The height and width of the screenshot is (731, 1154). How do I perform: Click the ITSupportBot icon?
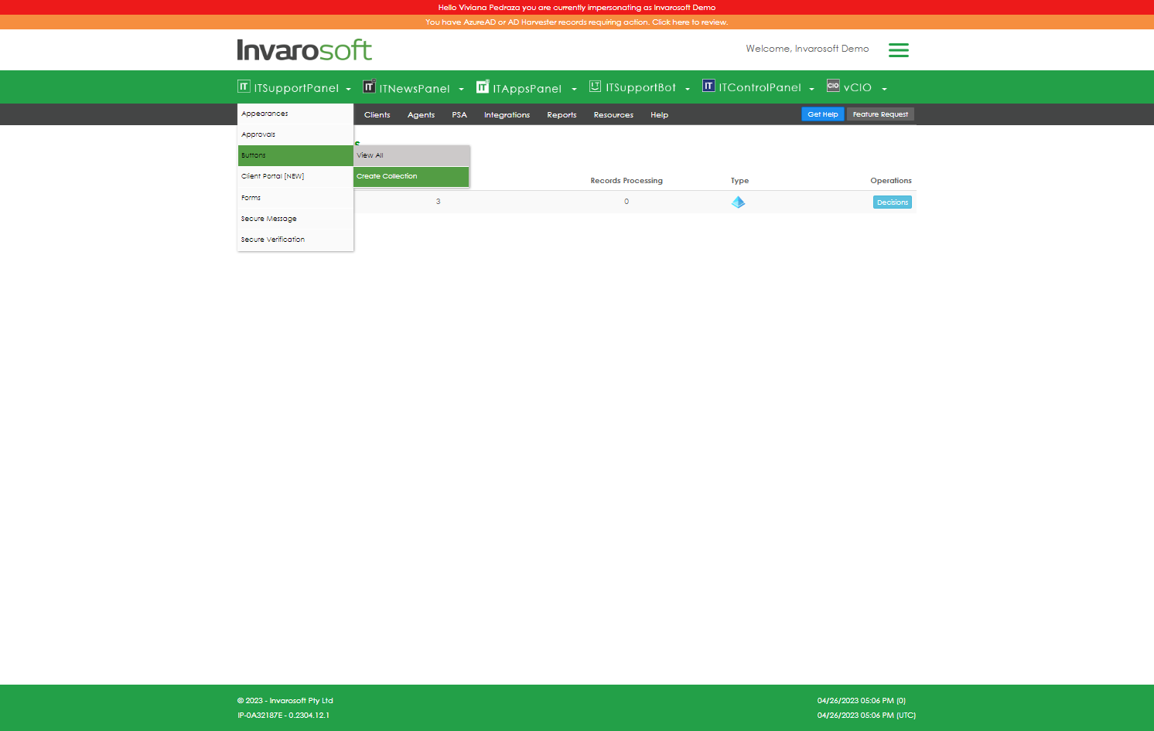[595, 86]
